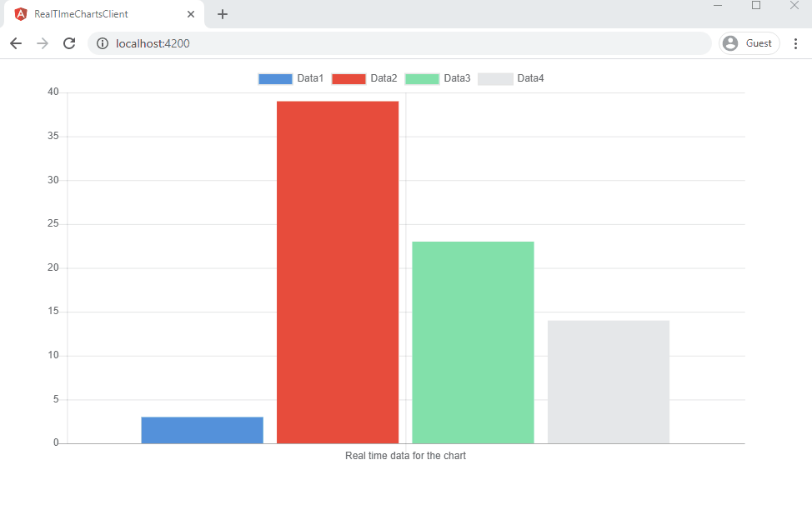The image size is (812, 525).
Task: Click the blue Data1 bar
Action: tap(203, 430)
